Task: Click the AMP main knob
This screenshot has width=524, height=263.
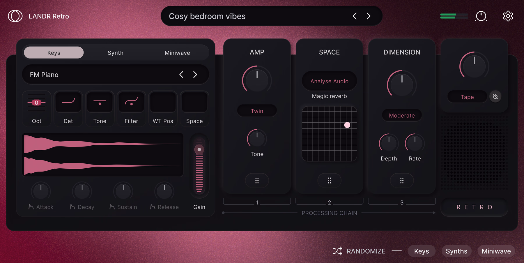Action: [x=257, y=80]
